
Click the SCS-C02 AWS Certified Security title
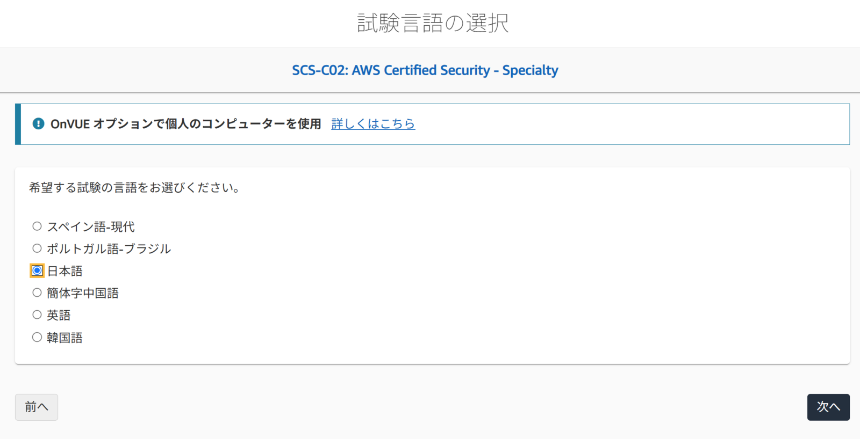coord(425,70)
